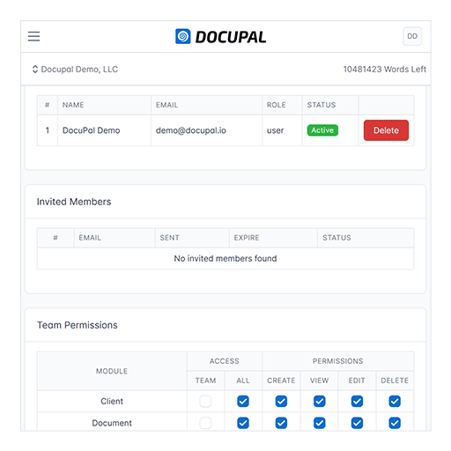451x451 pixels.
Task: Disable Edit permission for Client module
Action: click(357, 402)
